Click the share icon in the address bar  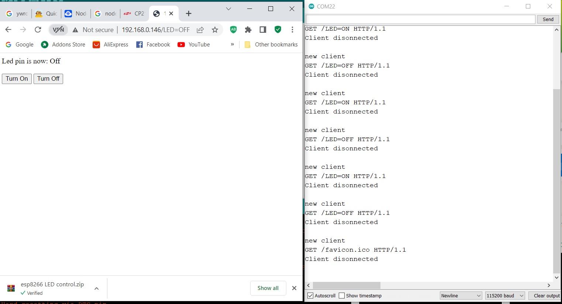200,30
